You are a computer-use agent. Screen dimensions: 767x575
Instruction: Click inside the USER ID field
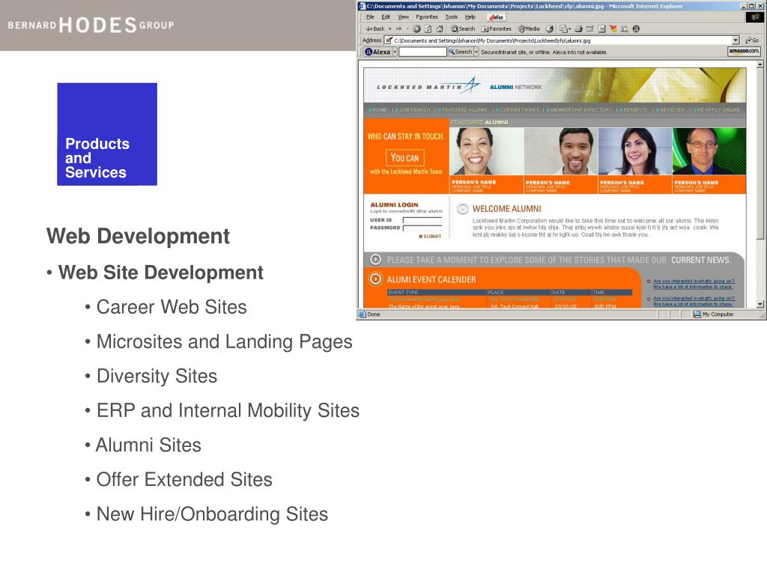pyautogui.click(x=422, y=220)
